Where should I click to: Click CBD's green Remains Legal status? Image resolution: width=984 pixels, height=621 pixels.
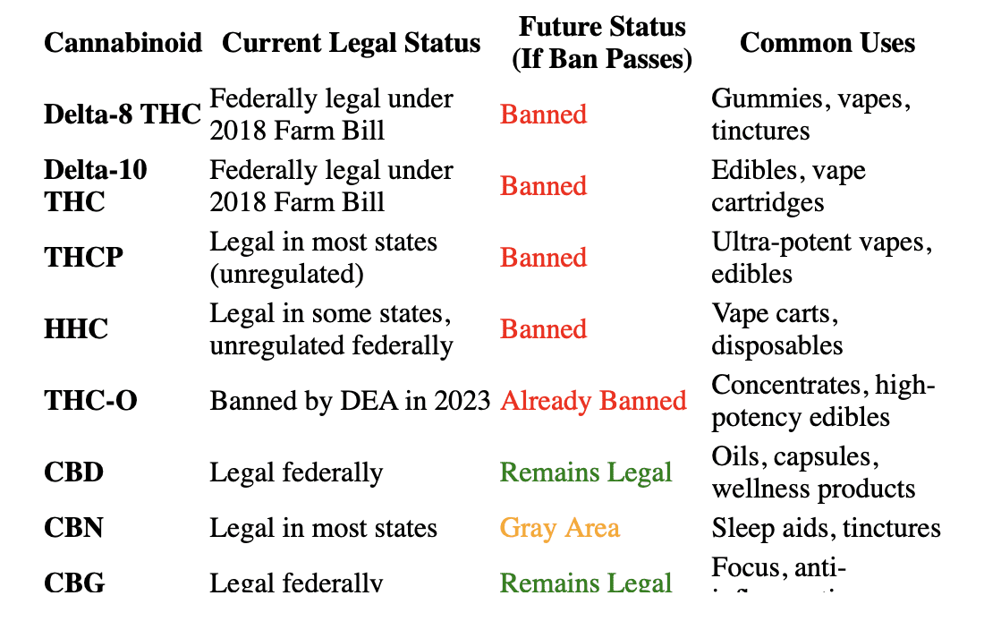click(586, 472)
